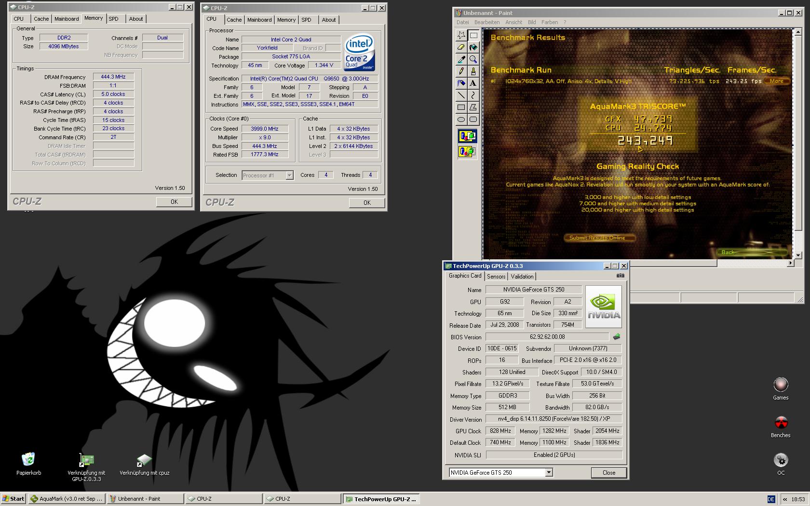Select the Brush tool in Paint

coord(473,71)
